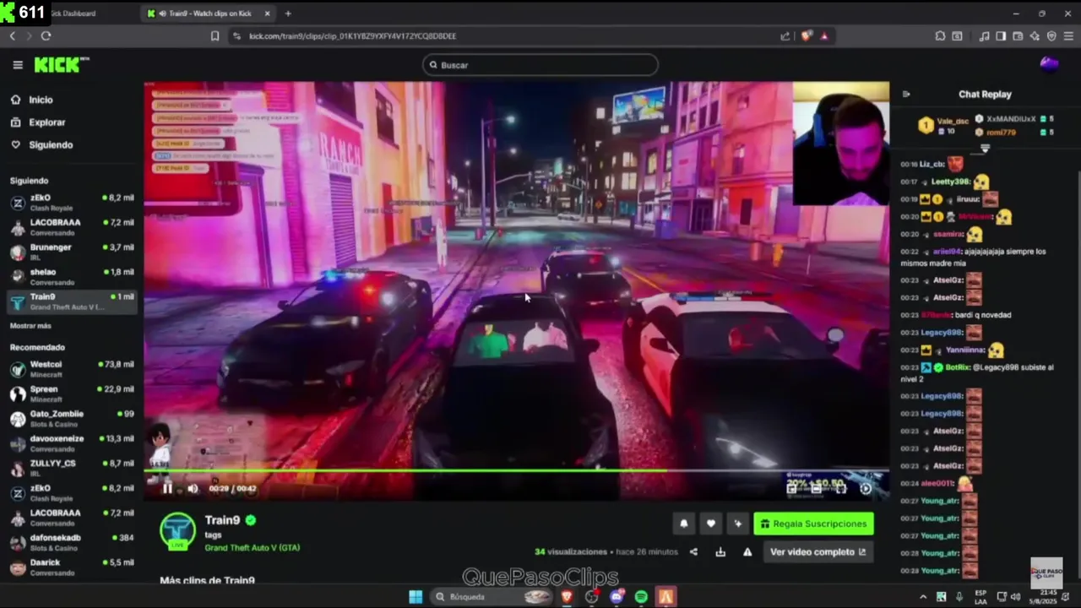Share page icon in address bar
The image size is (1081, 608).
[x=785, y=36]
